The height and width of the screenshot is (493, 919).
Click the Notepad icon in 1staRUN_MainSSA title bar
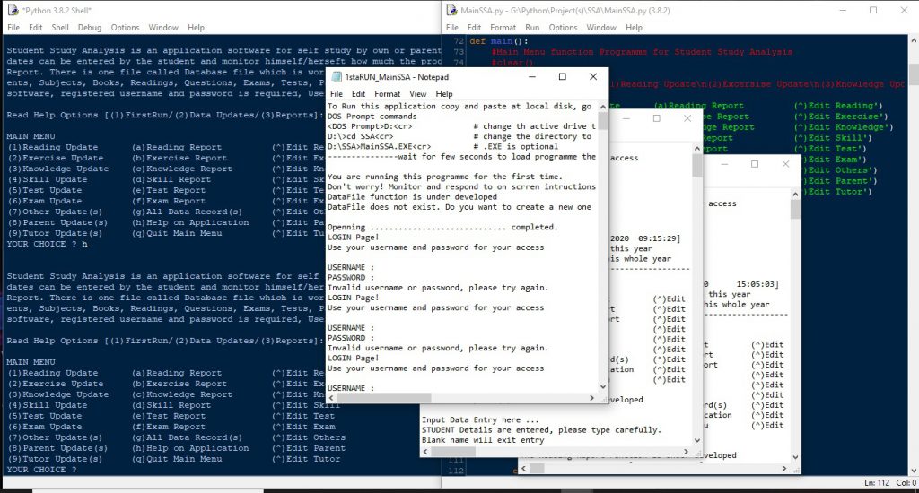click(337, 77)
